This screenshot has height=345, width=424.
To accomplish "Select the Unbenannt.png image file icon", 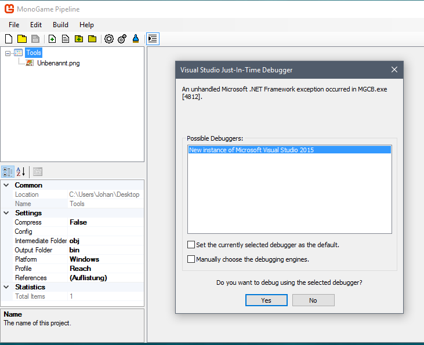I will pyautogui.click(x=30, y=63).
